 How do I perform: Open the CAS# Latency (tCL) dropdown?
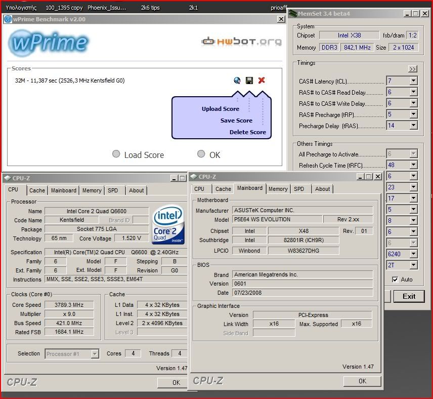[413, 81]
